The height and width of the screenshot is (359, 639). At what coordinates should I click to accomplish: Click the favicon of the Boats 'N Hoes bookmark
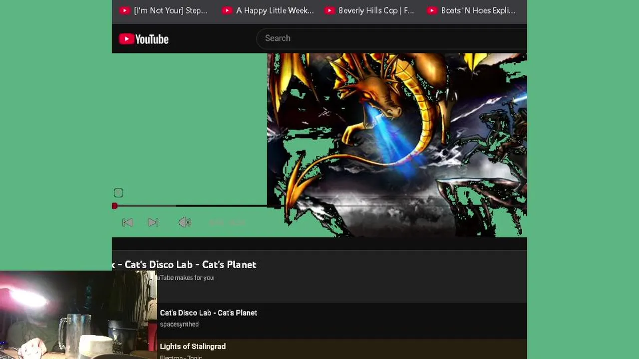point(432,10)
